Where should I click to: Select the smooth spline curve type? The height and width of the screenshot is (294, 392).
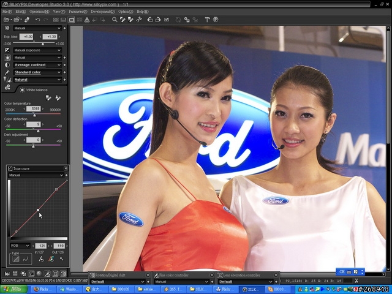(x=26, y=259)
